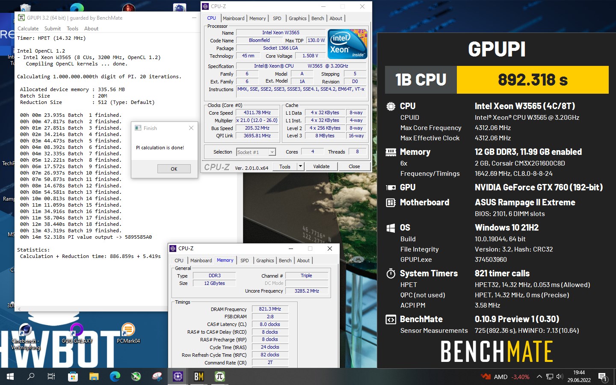This screenshot has width=616, height=385.
Task: Switch to Bench tab in bottom CPU-Z window
Action: tap(285, 261)
